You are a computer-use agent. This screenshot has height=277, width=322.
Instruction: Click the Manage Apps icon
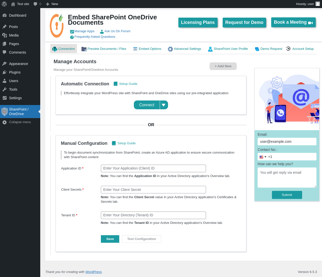(x=72, y=31)
